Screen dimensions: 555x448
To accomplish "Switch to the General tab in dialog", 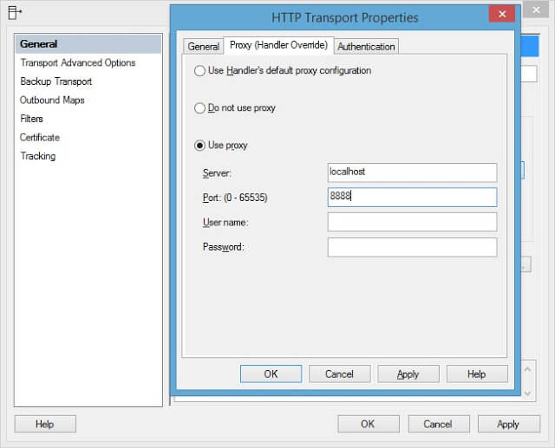I will click(x=203, y=46).
